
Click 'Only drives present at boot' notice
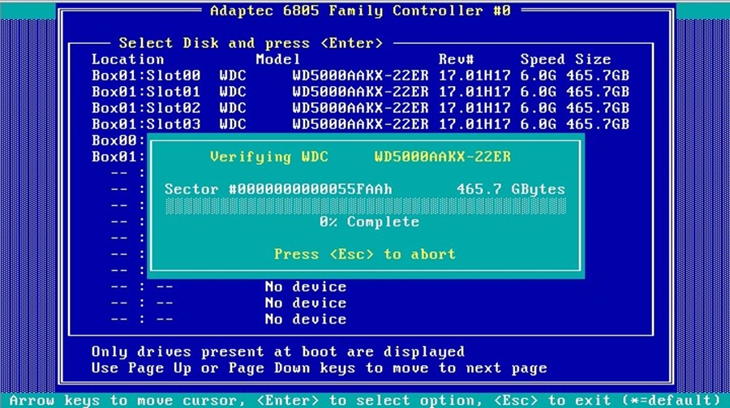coord(277,351)
